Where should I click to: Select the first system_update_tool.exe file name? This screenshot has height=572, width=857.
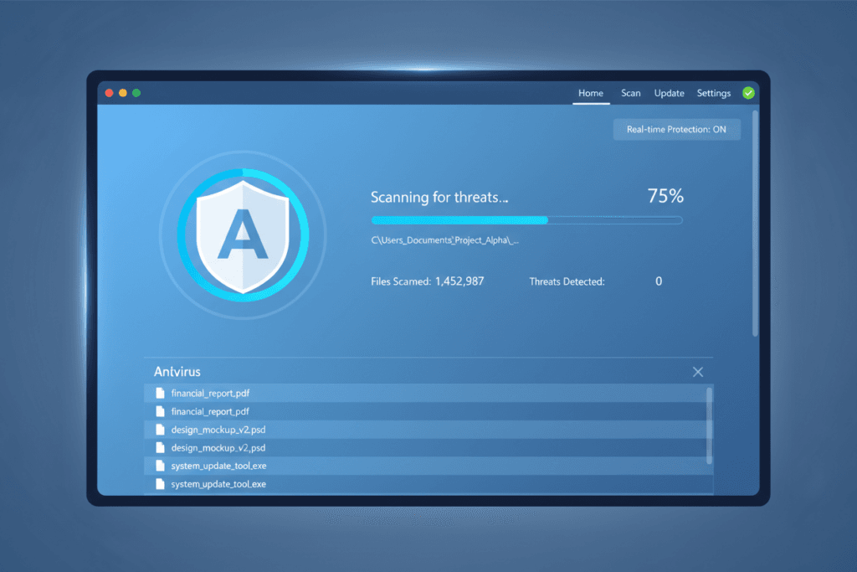[x=218, y=466]
